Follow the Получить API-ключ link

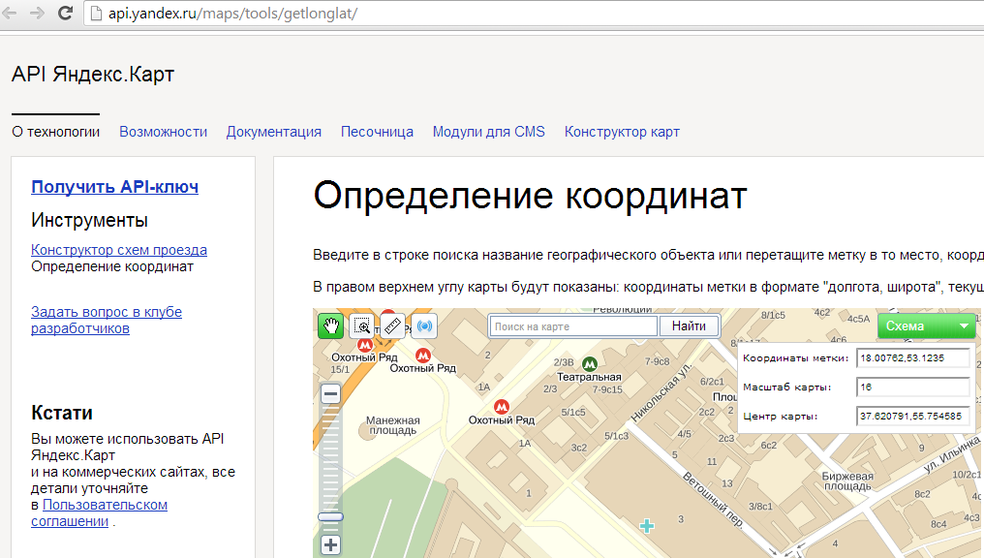pos(115,186)
